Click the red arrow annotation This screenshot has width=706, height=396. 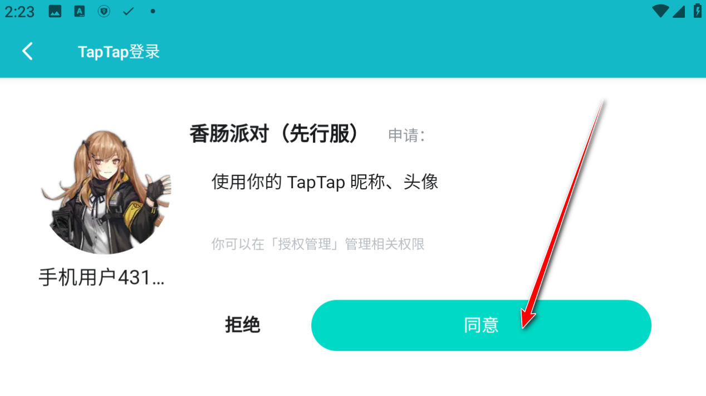(562, 214)
